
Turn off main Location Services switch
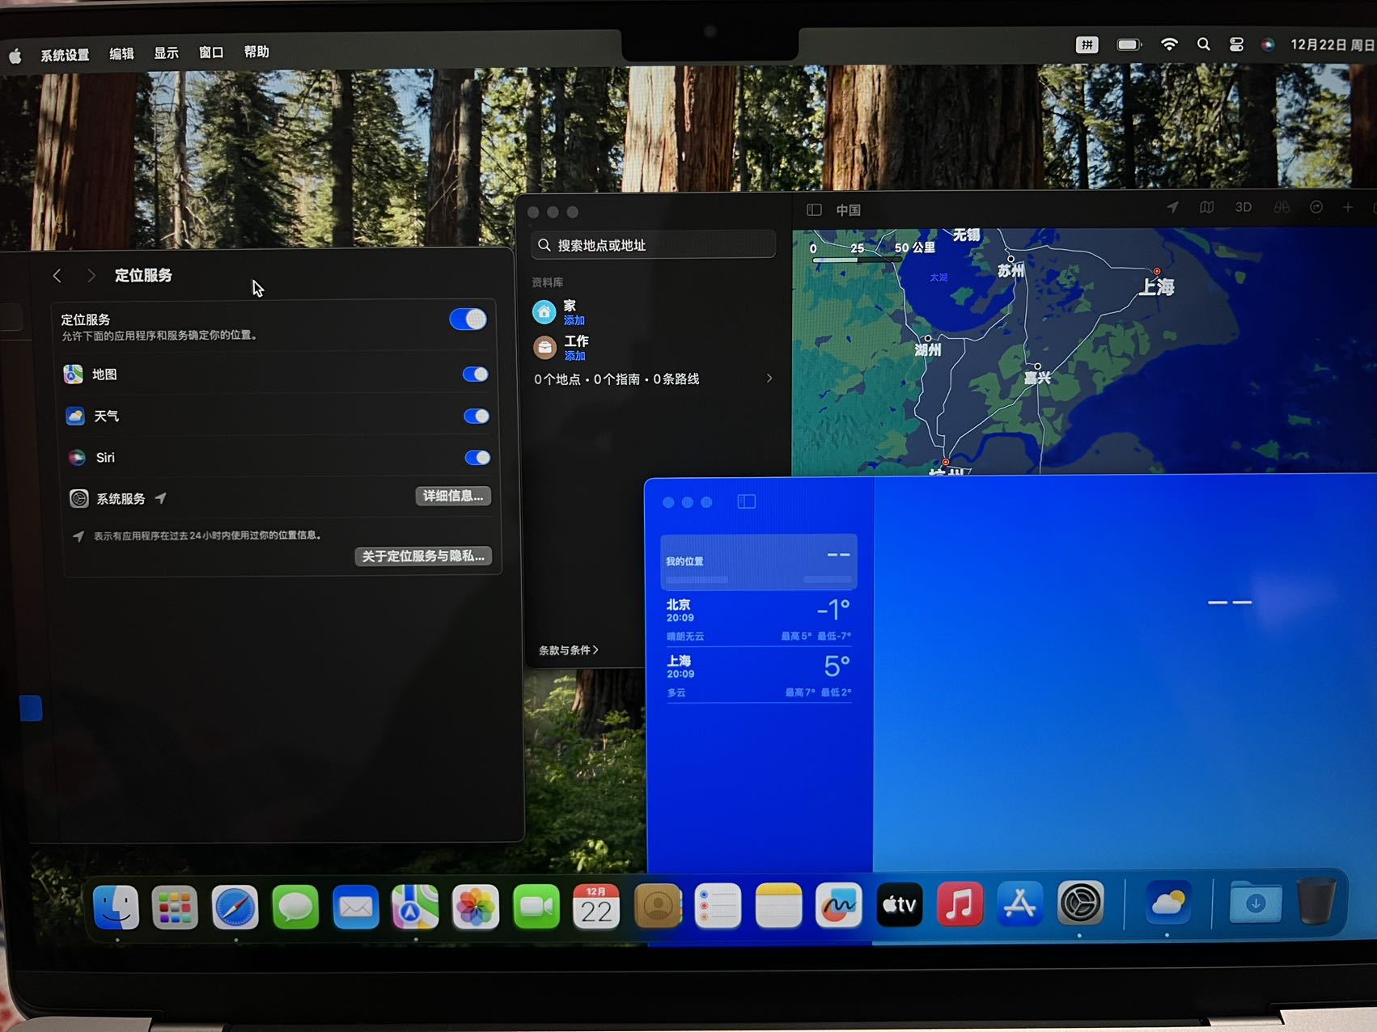click(468, 319)
